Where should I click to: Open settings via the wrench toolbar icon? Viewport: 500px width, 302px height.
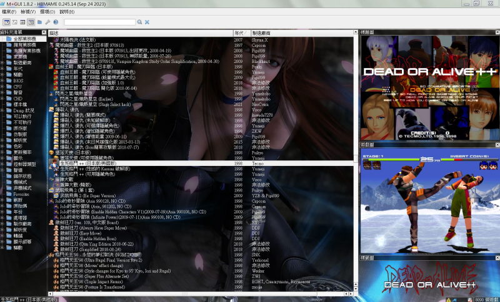[x=47, y=22]
